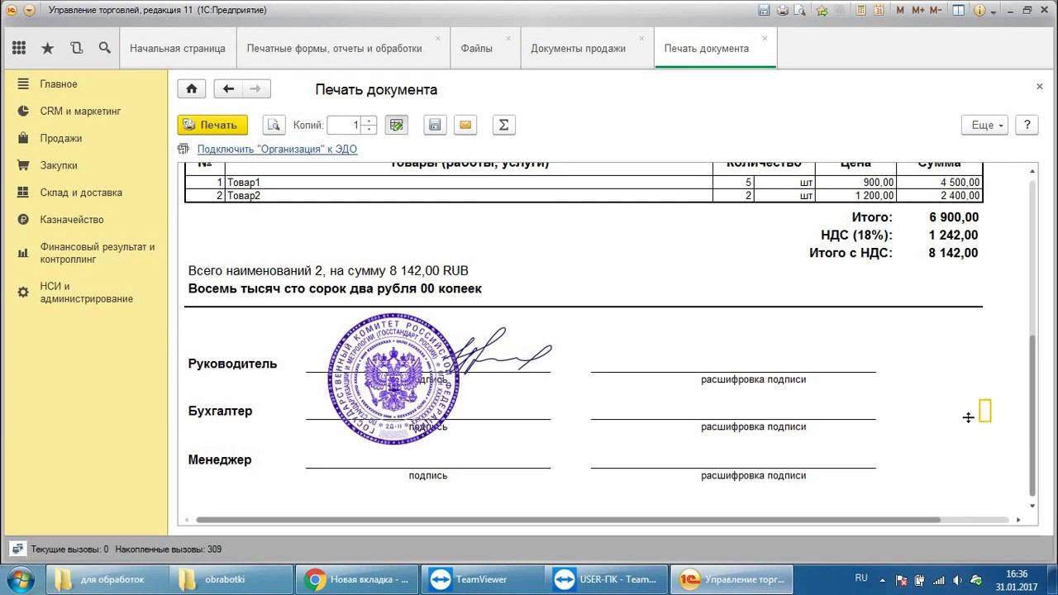
Task: Open the calculator icon in title bar
Action: pyautogui.click(x=860, y=11)
